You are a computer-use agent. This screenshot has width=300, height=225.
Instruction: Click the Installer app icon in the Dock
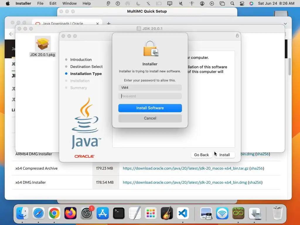254,213
